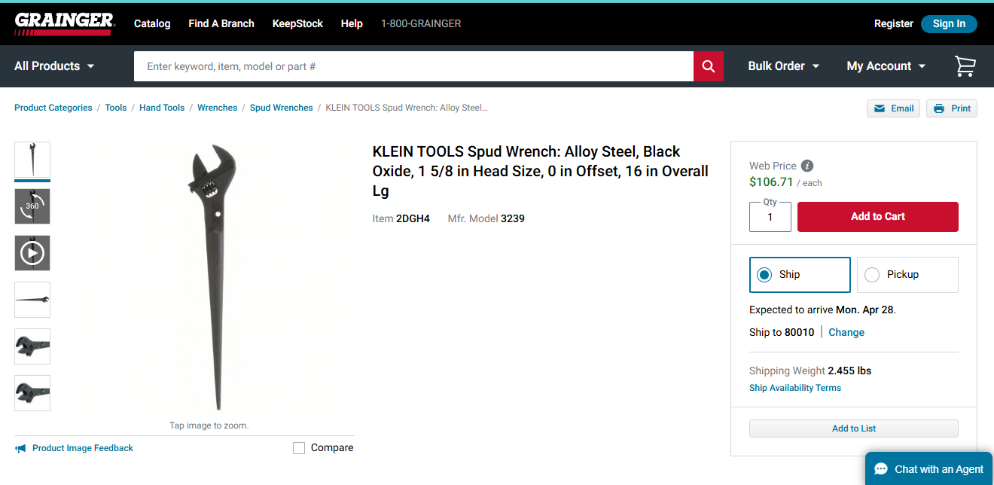Click the search keyword input field

point(413,66)
